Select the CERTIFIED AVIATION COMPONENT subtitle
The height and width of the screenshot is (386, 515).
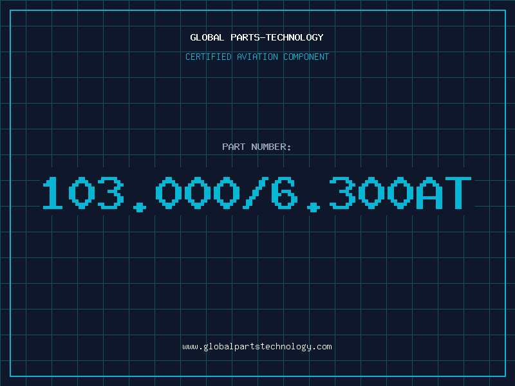[x=257, y=57]
